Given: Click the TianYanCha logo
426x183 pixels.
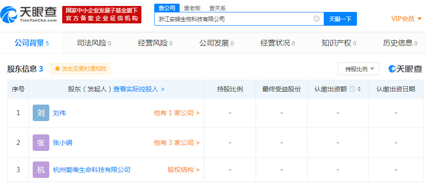Looking at the screenshot, I should [x=29, y=15].
